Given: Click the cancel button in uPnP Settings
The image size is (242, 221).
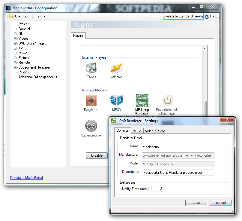Looking at the screenshot, I should pos(220,203).
